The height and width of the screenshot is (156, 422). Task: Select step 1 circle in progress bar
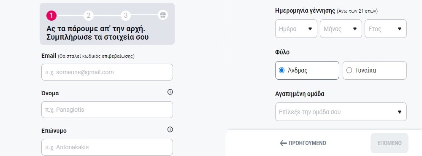pyautogui.click(x=51, y=16)
